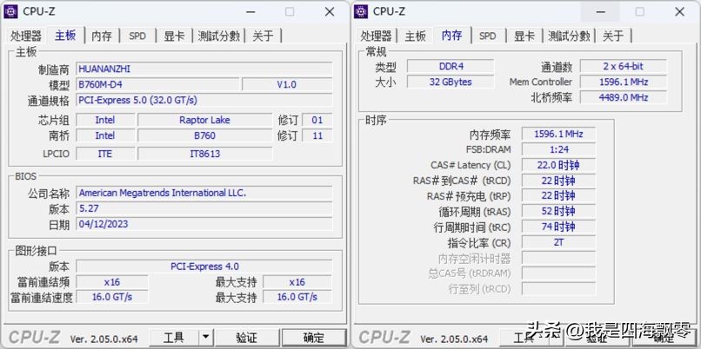Click B760 southbridge field
Viewport: 701px width, 349px height.
click(204, 135)
